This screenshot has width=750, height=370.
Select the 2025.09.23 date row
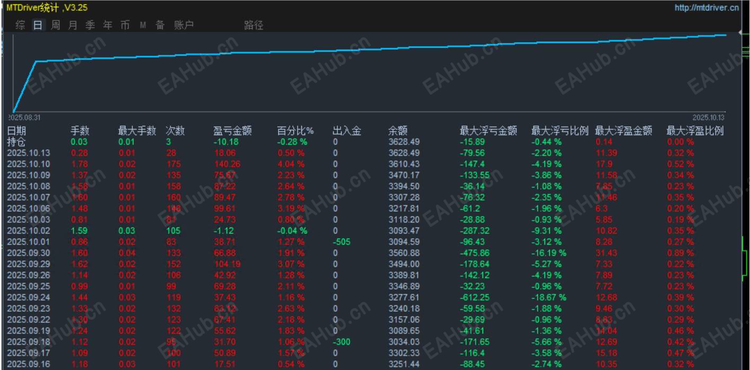28,309
